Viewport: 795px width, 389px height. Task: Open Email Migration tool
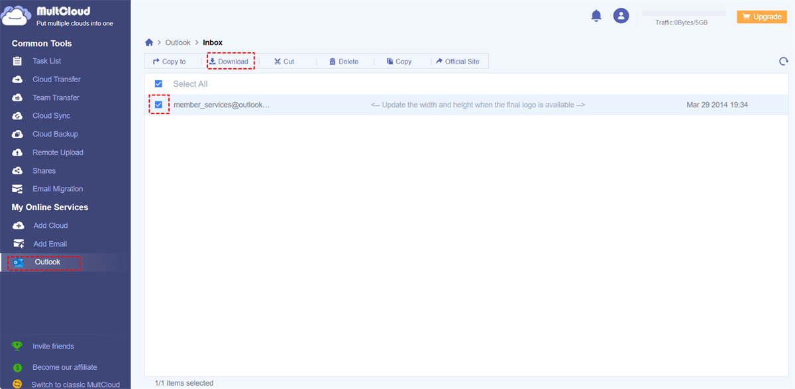[58, 189]
